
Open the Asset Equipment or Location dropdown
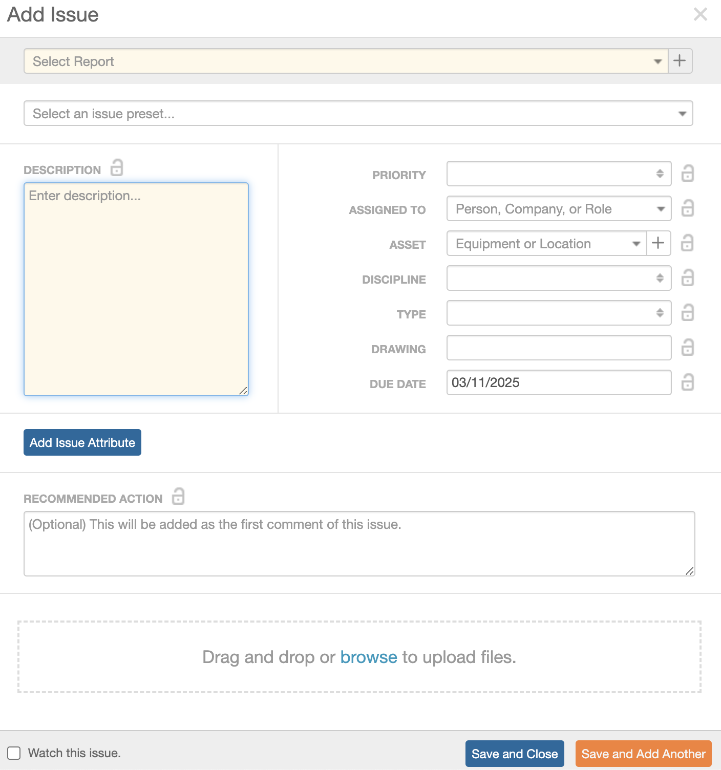pyautogui.click(x=547, y=243)
